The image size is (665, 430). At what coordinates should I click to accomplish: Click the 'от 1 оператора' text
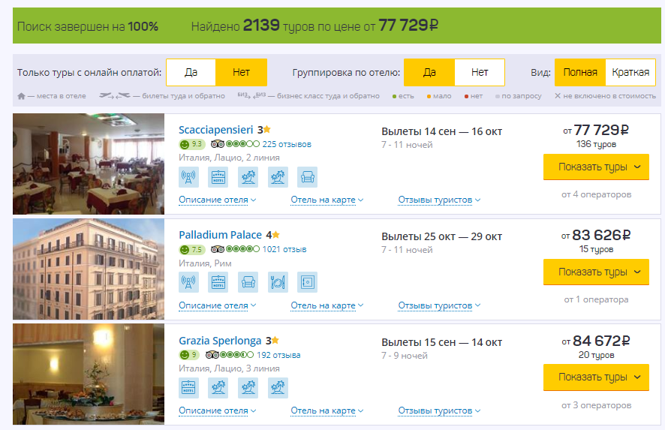coord(596,300)
